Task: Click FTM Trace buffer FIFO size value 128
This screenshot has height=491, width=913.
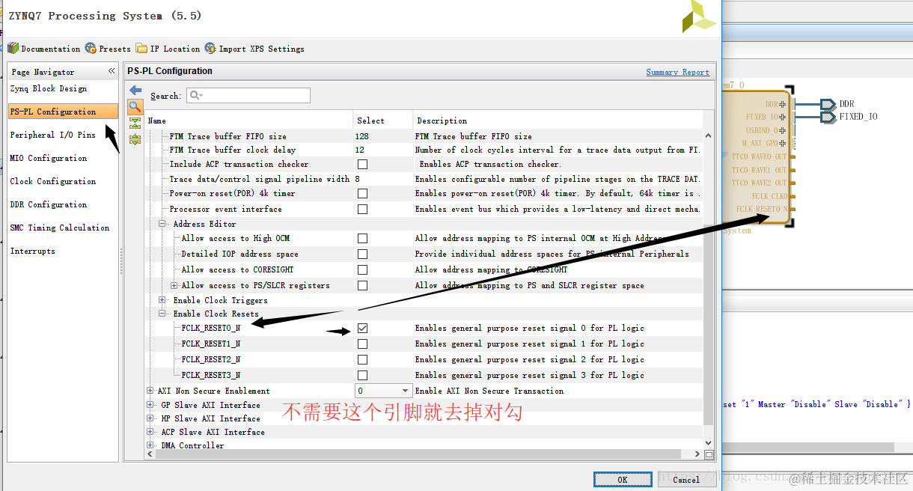Action: pos(362,136)
